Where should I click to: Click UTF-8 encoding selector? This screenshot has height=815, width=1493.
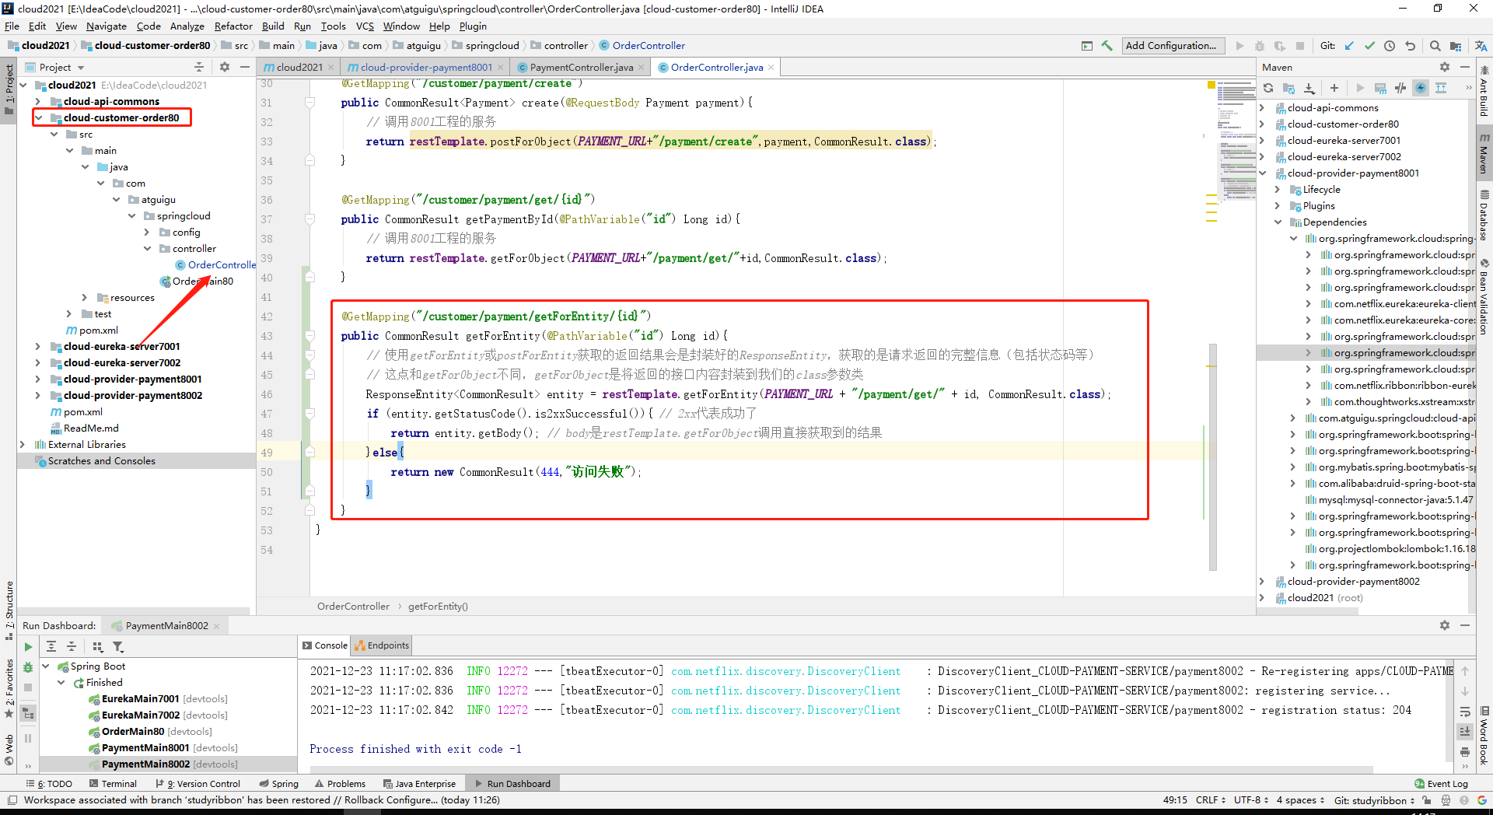[x=1250, y=800]
